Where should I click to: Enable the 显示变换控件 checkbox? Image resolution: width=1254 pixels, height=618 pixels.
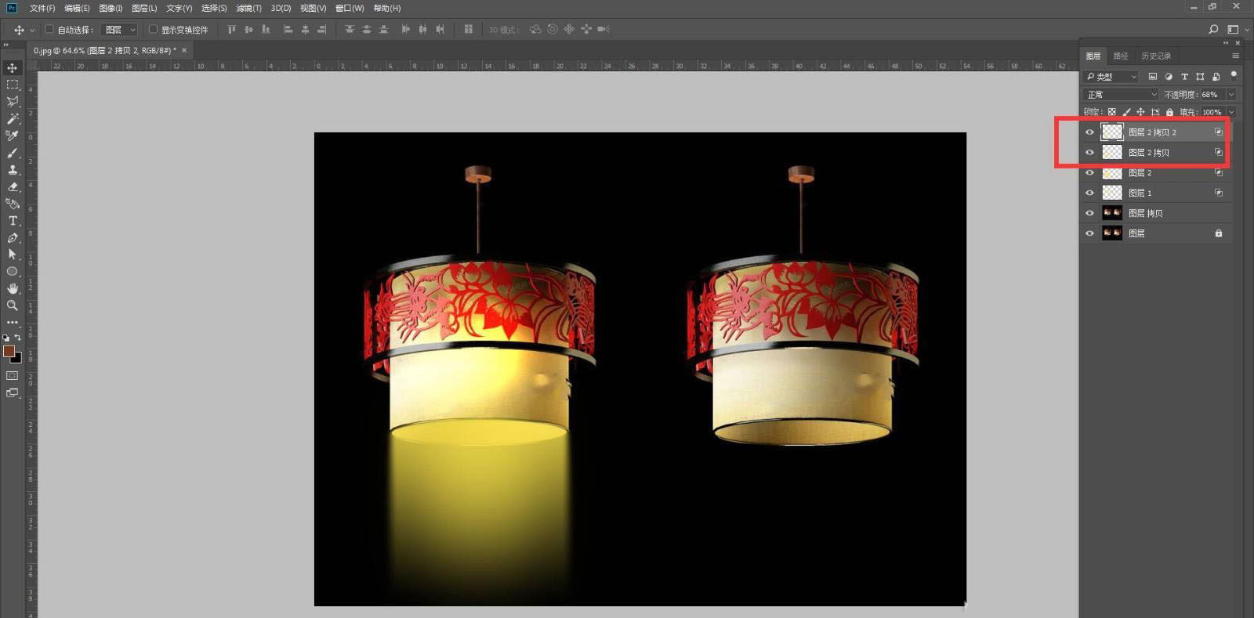(x=153, y=30)
